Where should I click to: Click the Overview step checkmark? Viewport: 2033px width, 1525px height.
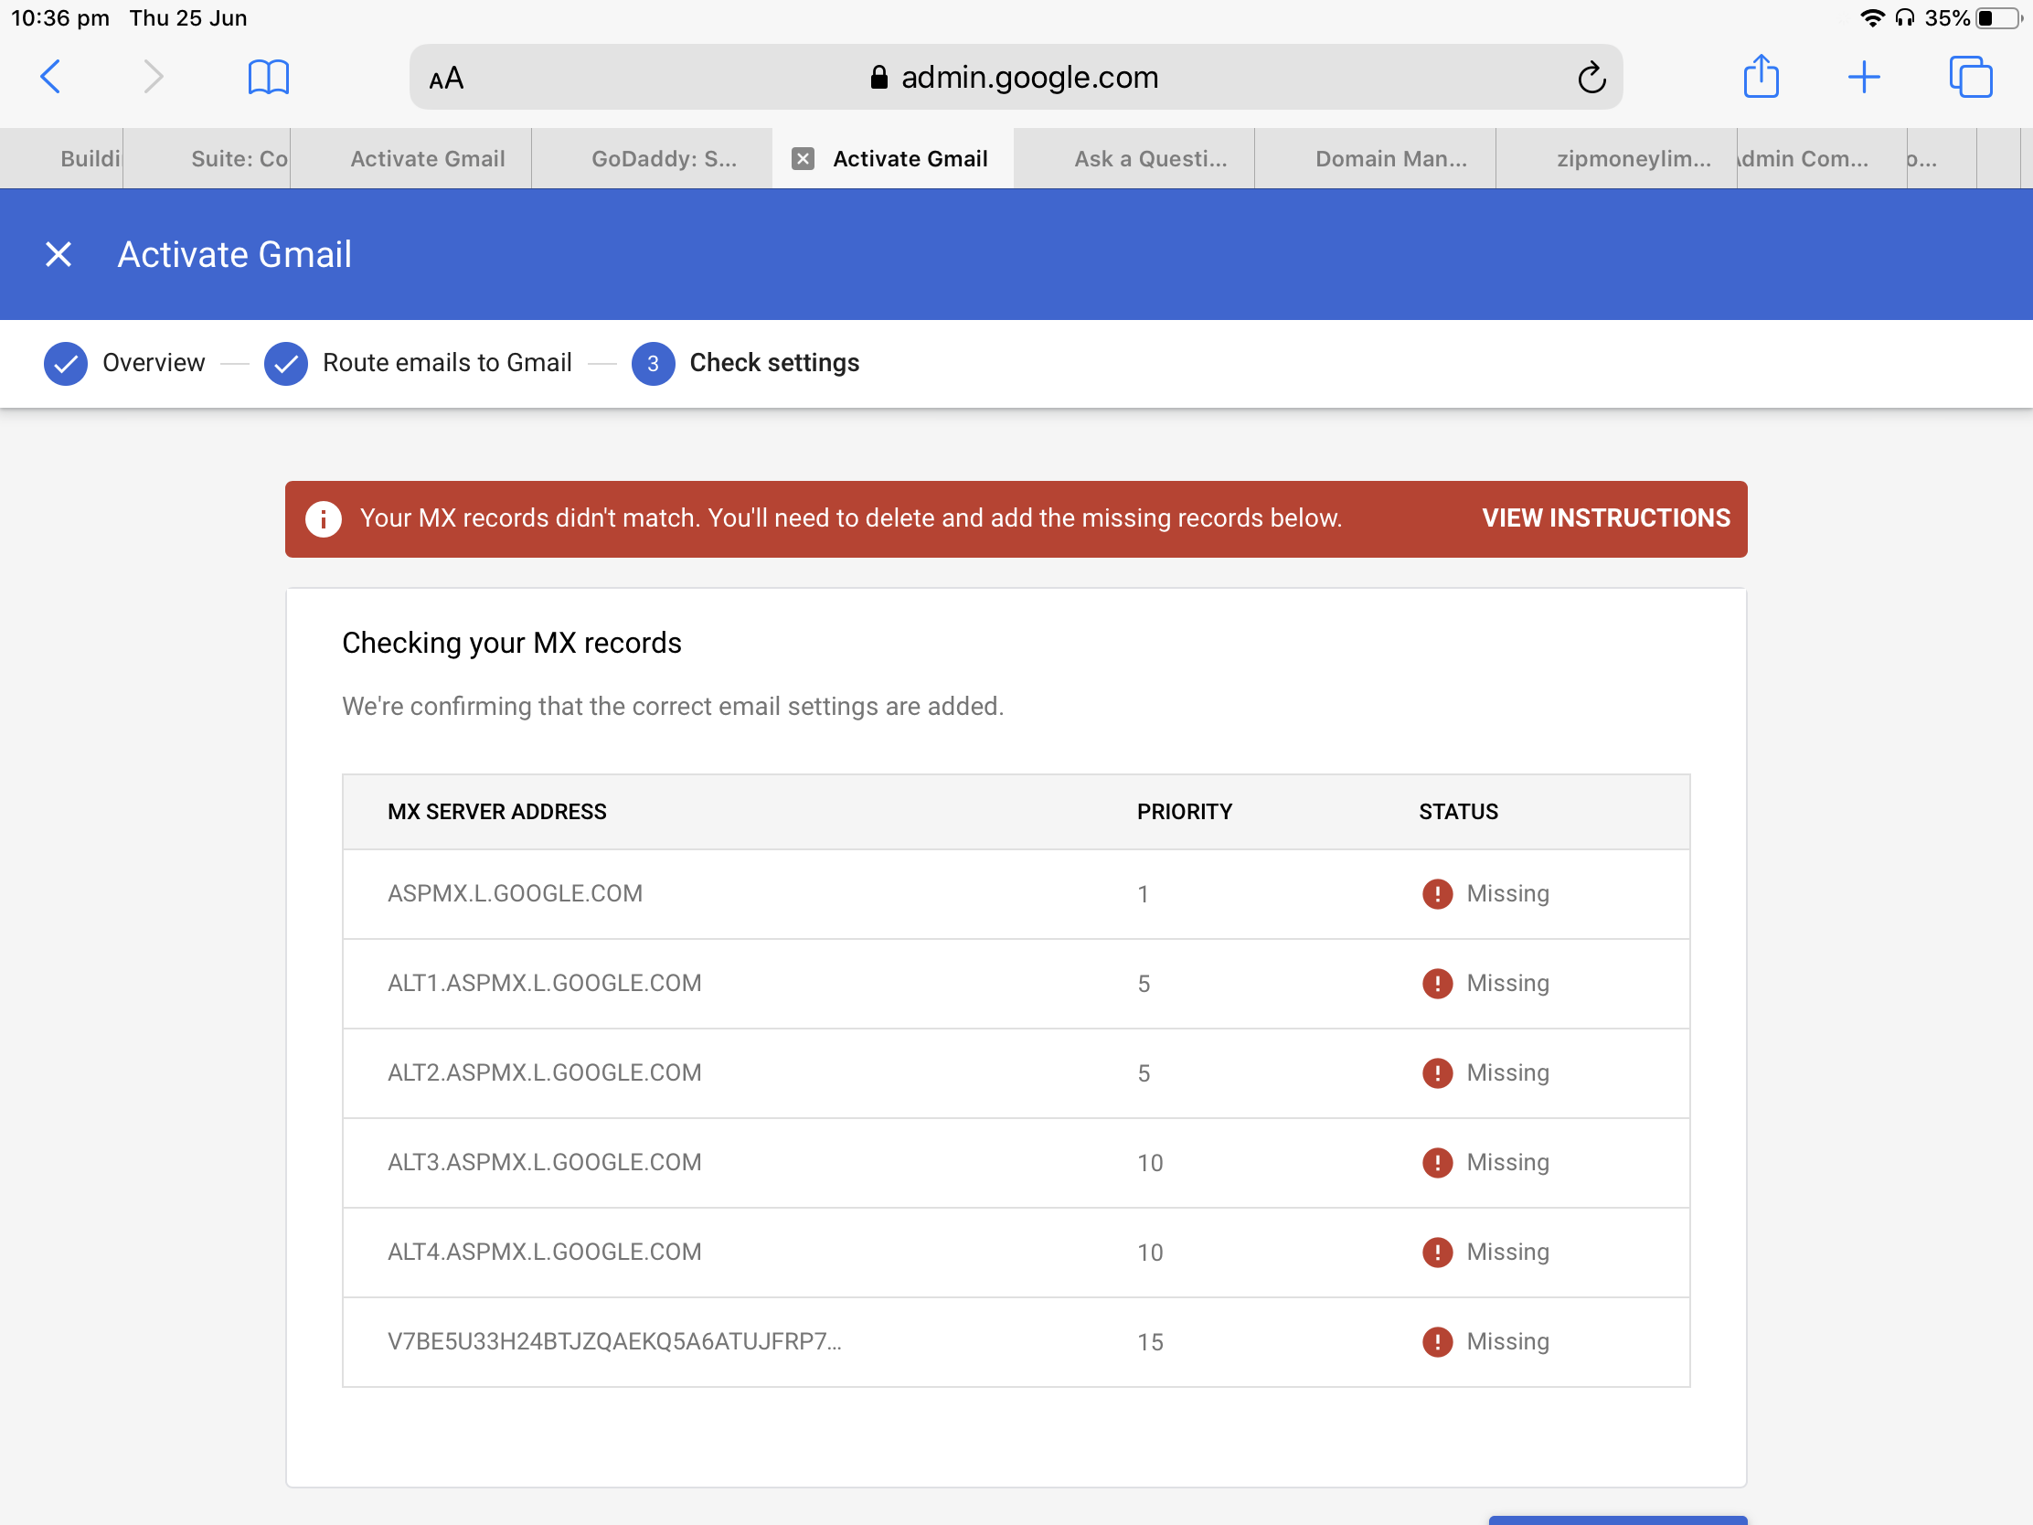[65, 363]
